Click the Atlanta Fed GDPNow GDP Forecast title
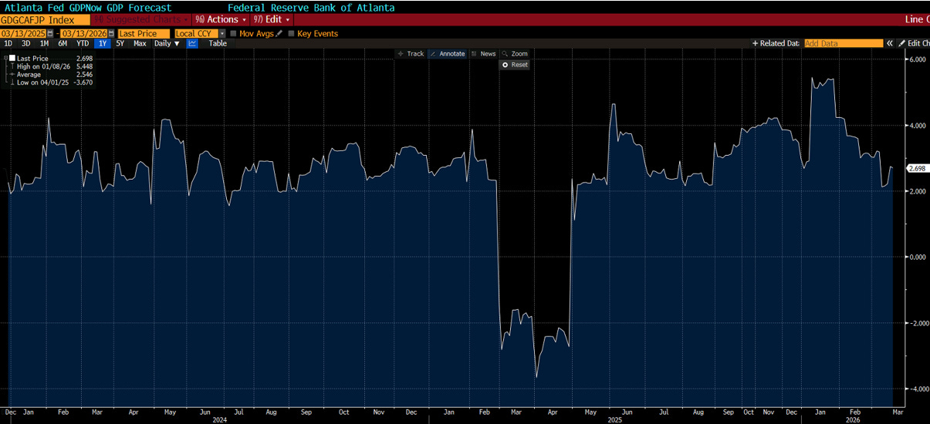Image resolution: width=930 pixels, height=424 pixels. coord(86,8)
